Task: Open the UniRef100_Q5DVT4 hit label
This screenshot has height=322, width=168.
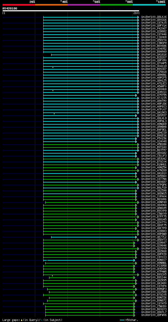Action: [154, 40]
